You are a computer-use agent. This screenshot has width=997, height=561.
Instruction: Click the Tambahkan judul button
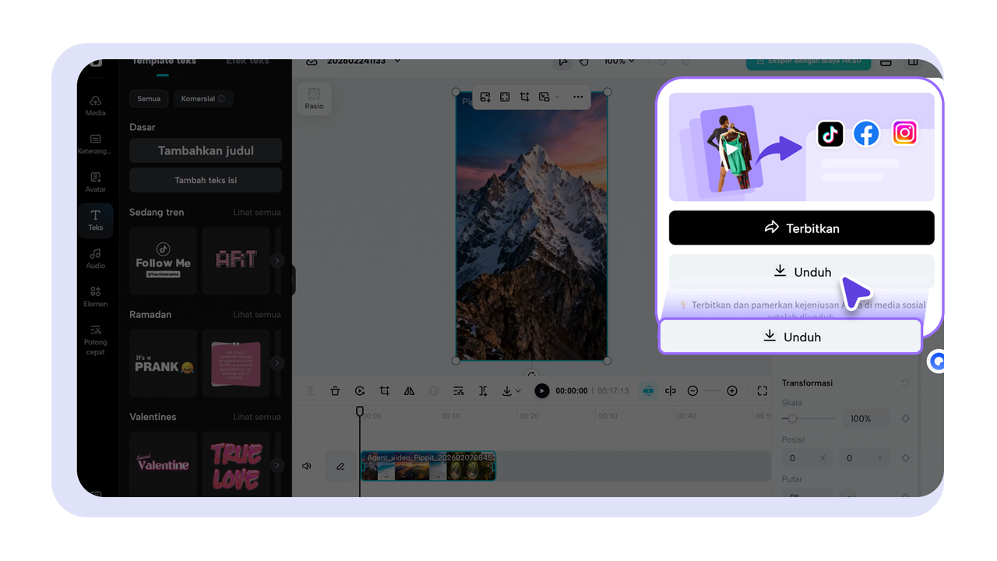[x=206, y=151]
